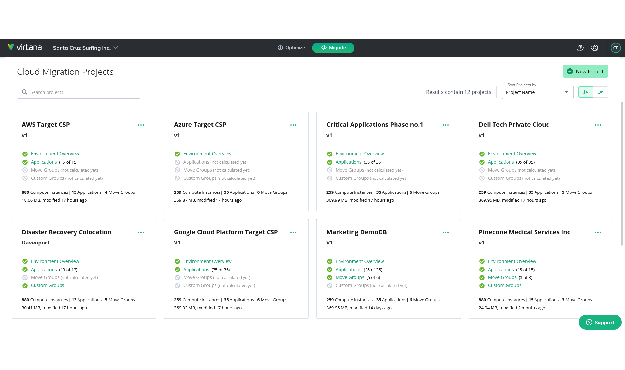Open Applications for Critical Applications Phase no.1
The width and height of the screenshot is (625, 370).
pos(348,162)
